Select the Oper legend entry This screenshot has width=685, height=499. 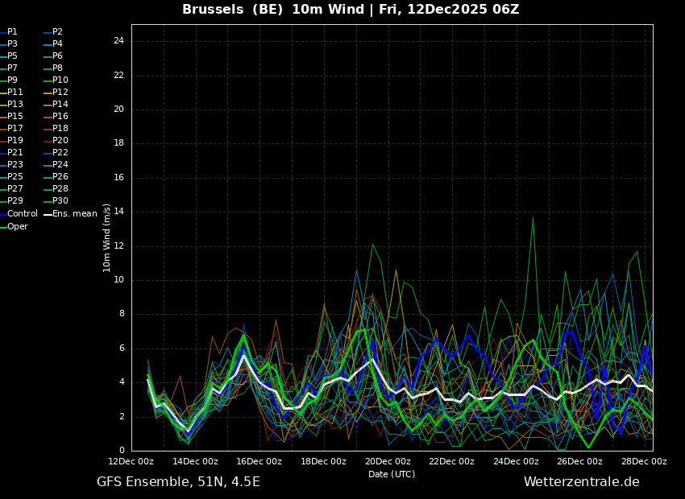coord(18,227)
